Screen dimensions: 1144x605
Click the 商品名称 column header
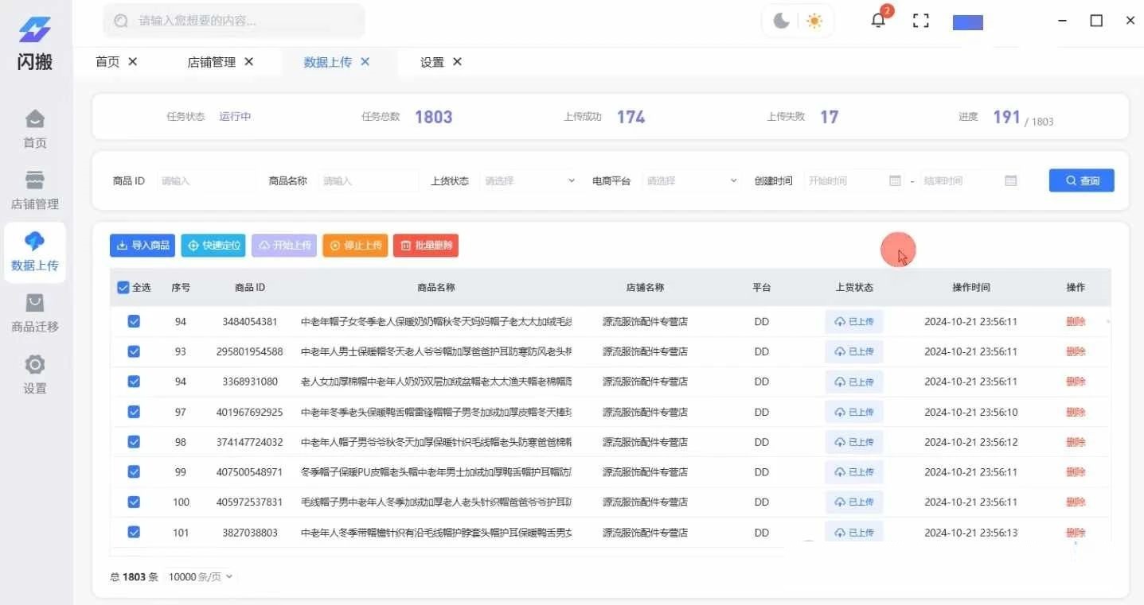pos(436,288)
